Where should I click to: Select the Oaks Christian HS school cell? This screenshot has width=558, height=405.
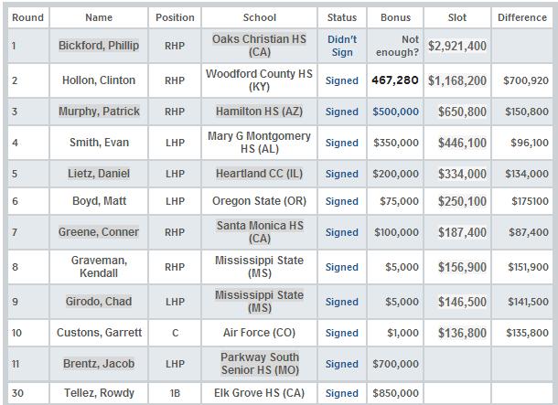[260, 46]
